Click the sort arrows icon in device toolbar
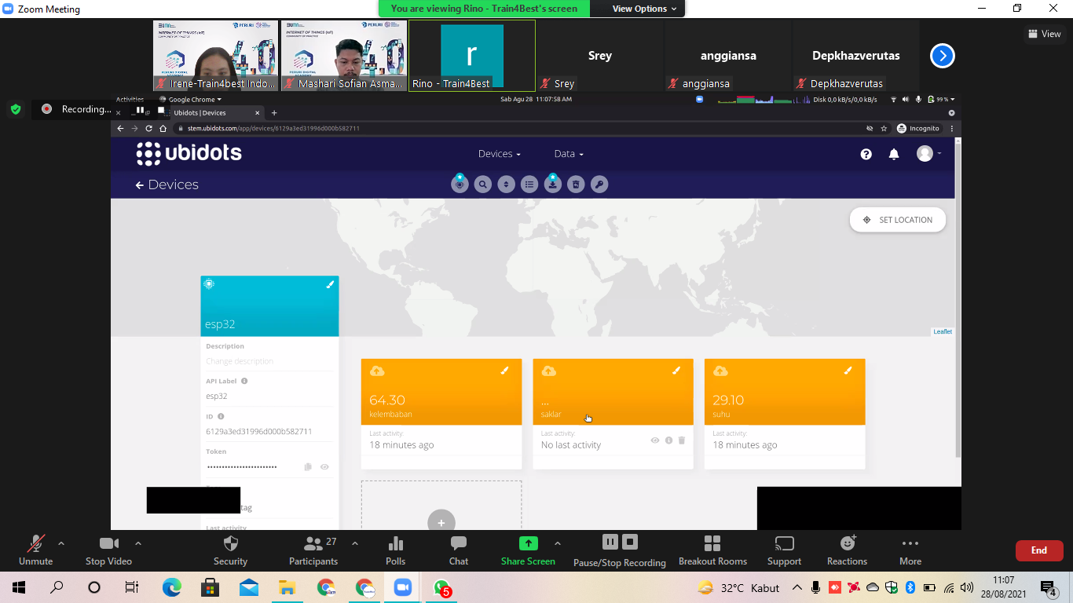 [x=507, y=185]
